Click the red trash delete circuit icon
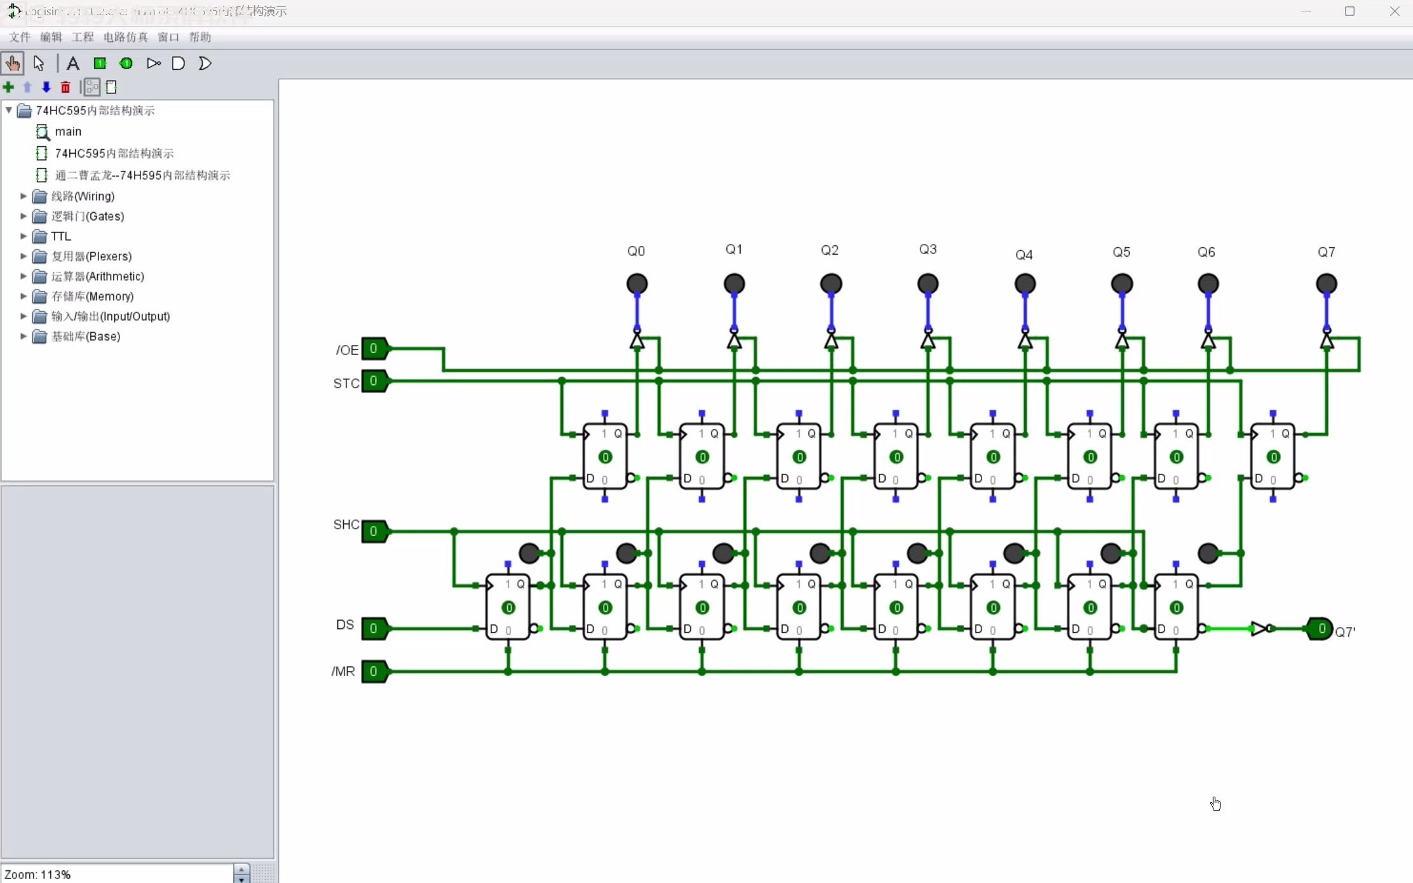The height and width of the screenshot is (883, 1413). pyautogui.click(x=65, y=87)
